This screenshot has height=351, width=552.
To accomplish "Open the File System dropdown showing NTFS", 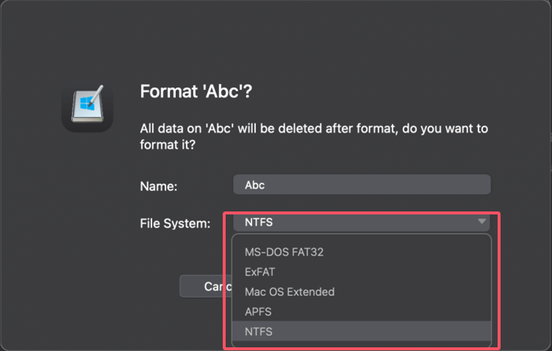I will click(x=362, y=222).
